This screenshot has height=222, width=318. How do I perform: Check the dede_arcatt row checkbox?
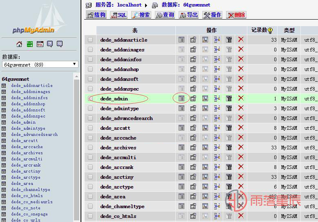90,128
